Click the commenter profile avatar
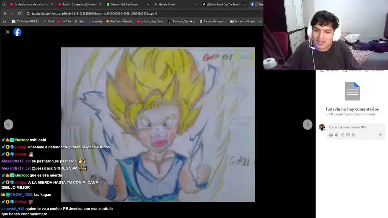The height and width of the screenshot is (218, 388). (x=322, y=127)
